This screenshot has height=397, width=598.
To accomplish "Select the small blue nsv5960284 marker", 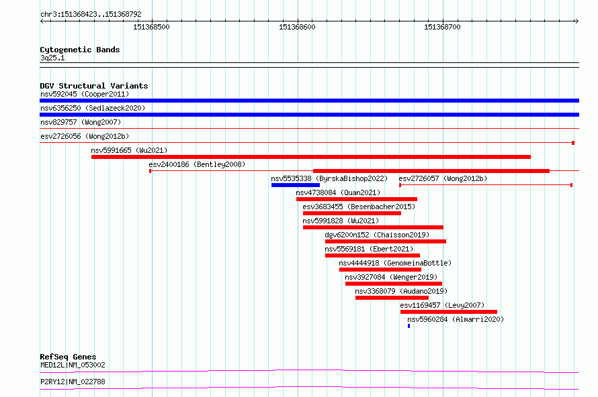I will tap(409, 326).
